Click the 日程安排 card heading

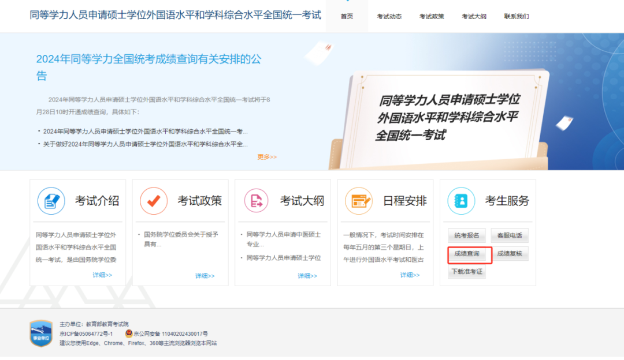tap(404, 201)
